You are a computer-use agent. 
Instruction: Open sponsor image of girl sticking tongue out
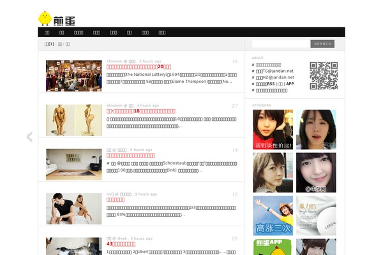click(x=316, y=129)
